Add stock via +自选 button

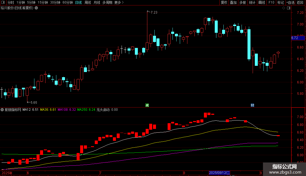tap(290, 2)
